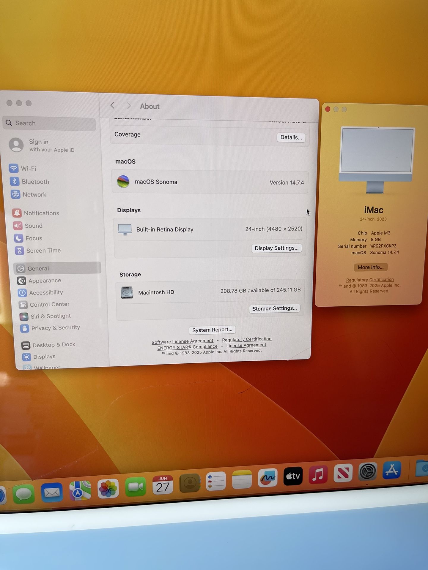Open Music from the Dock
The width and height of the screenshot is (428, 570).
[x=318, y=474]
